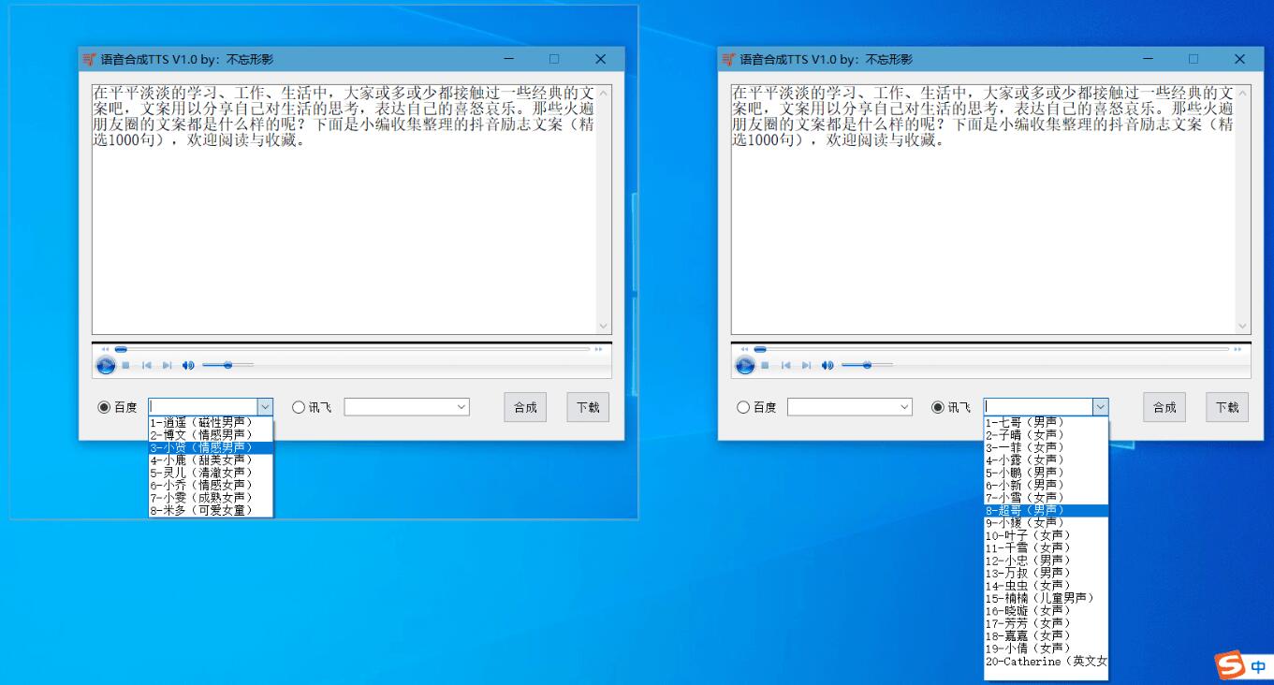Click the Play button in the left window

pyautogui.click(x=106, y=365)
